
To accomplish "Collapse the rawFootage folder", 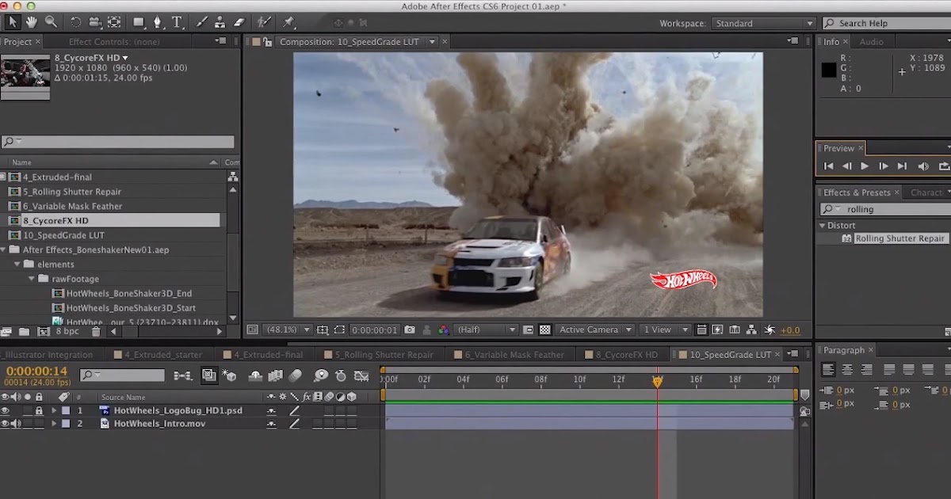I will pos(32,279).
